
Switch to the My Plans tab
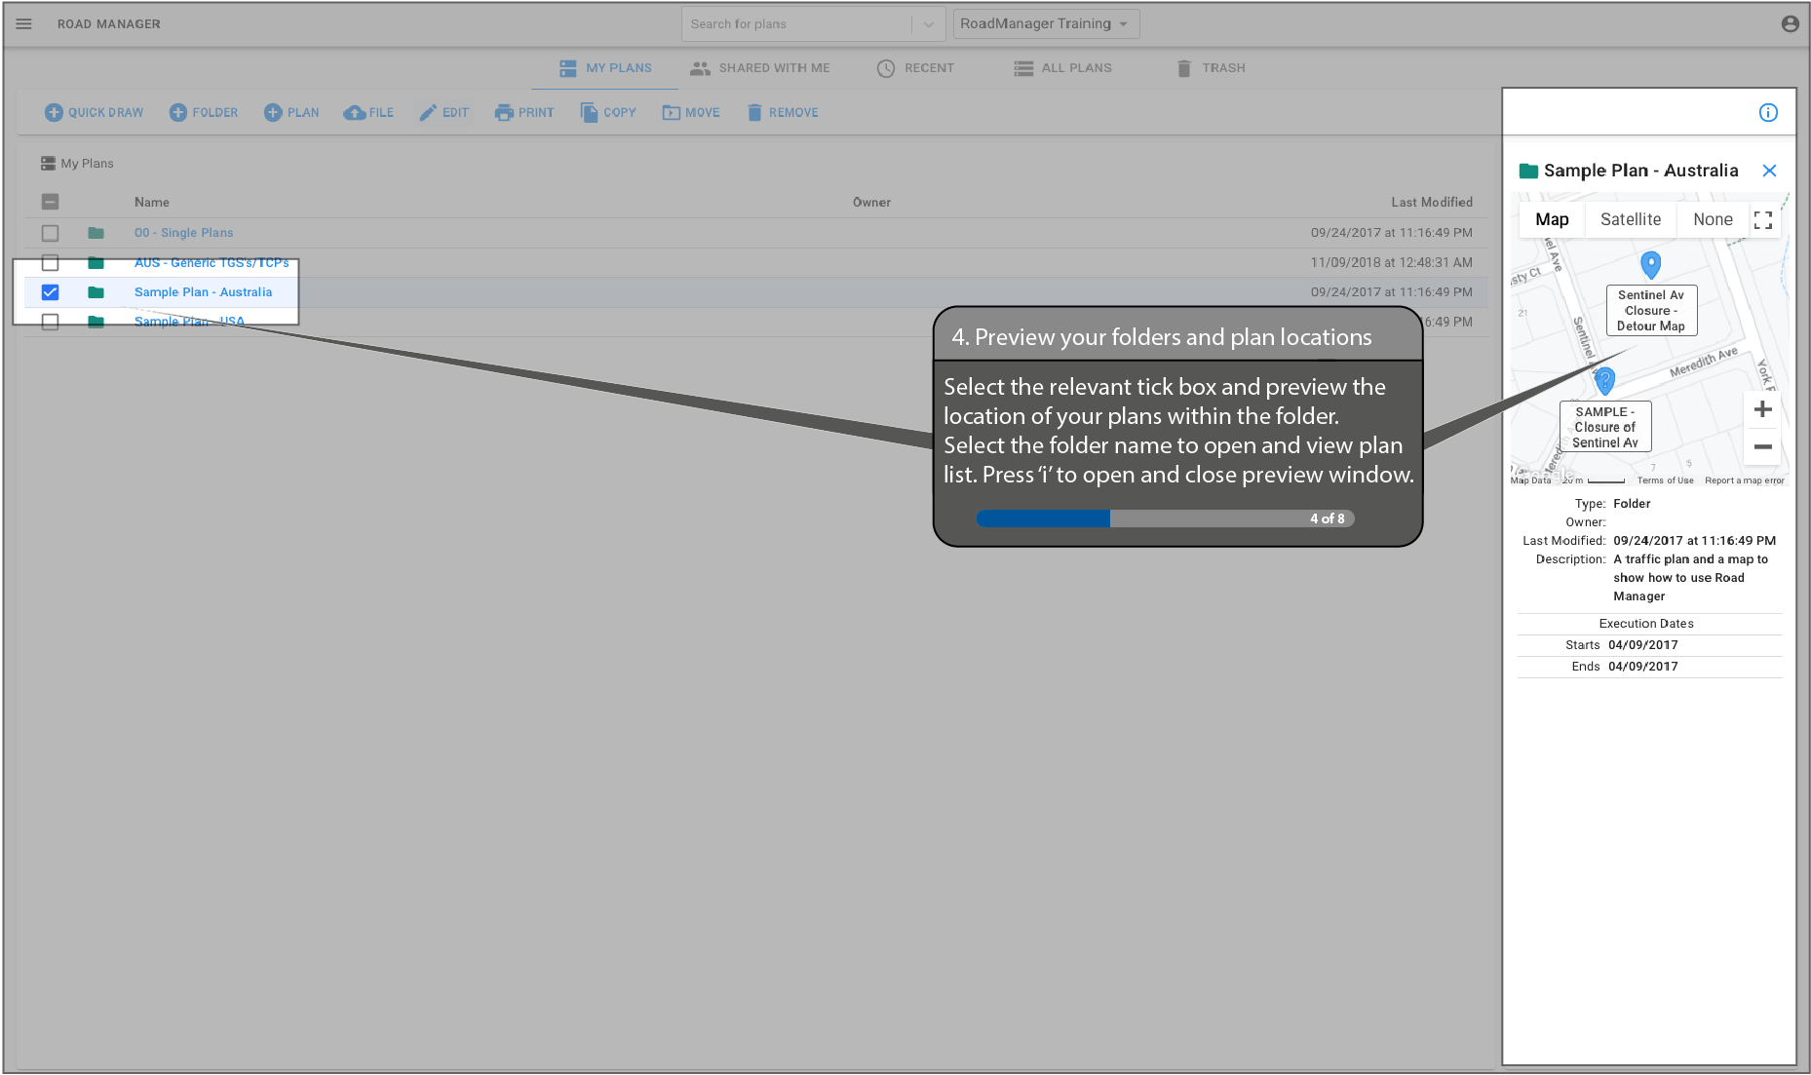(x=605, y=68)
